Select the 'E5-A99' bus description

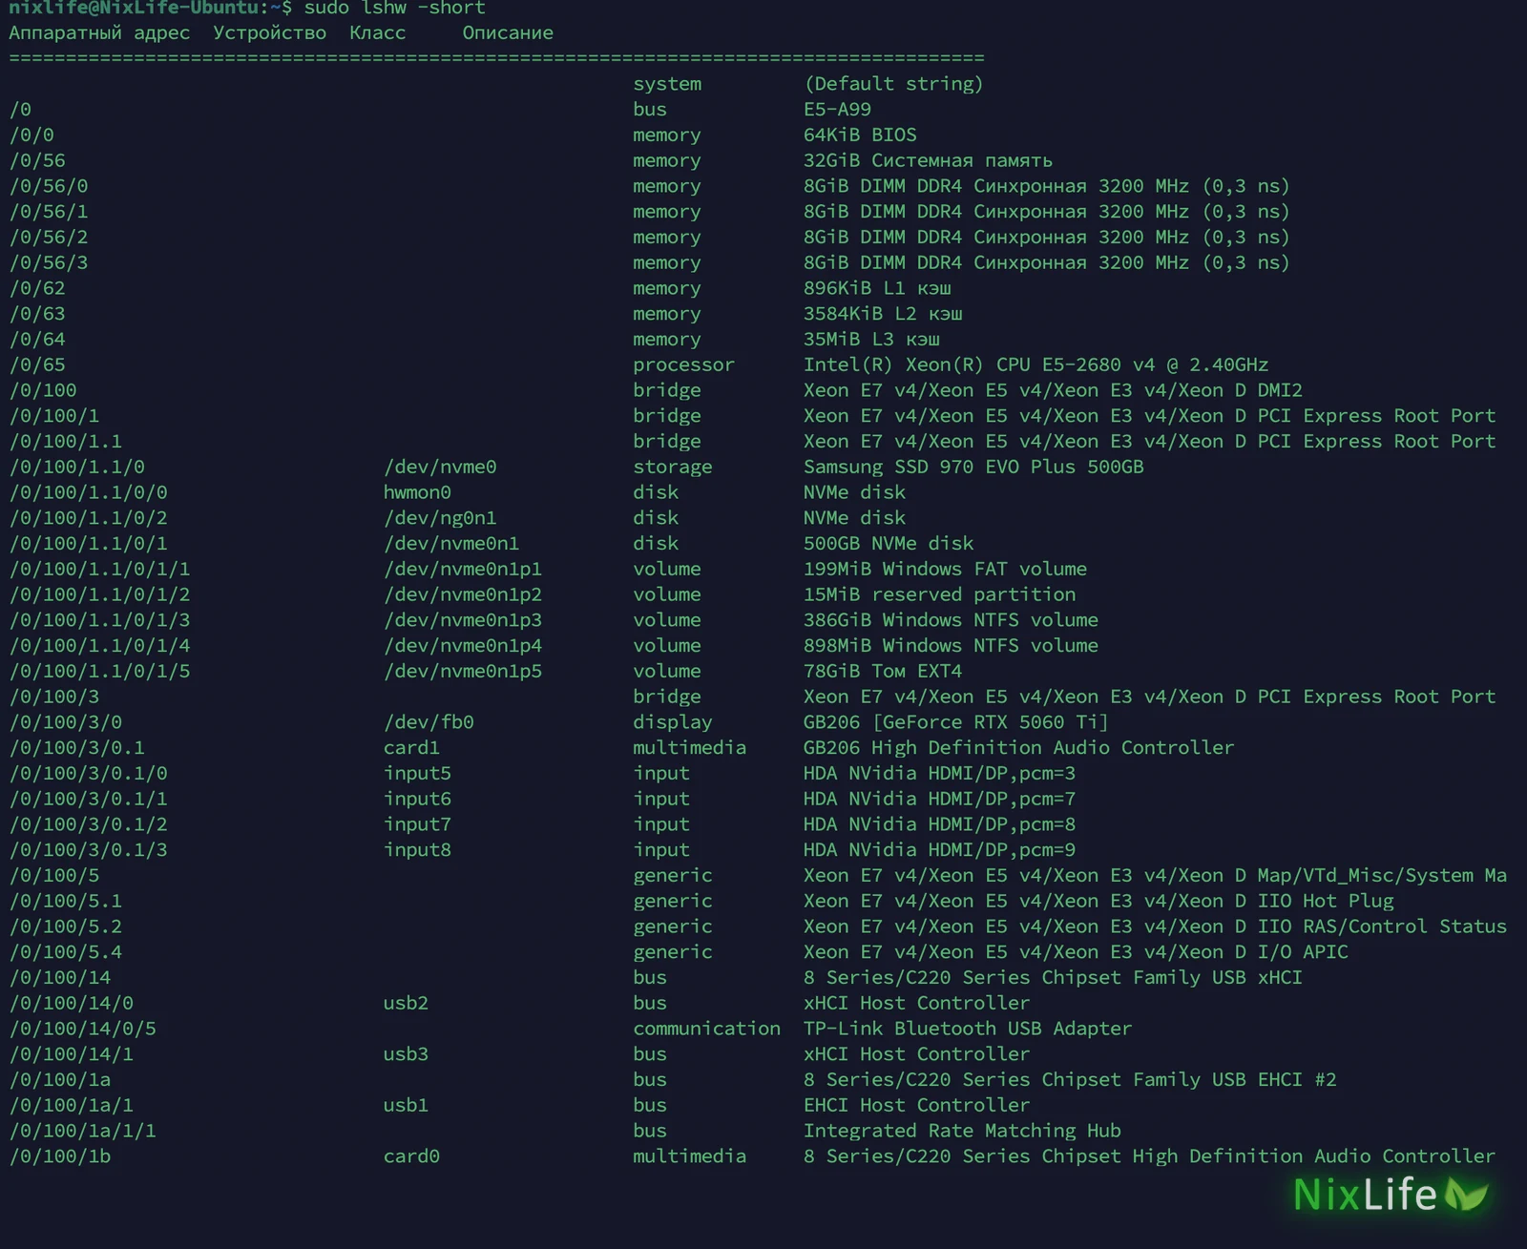837,110
